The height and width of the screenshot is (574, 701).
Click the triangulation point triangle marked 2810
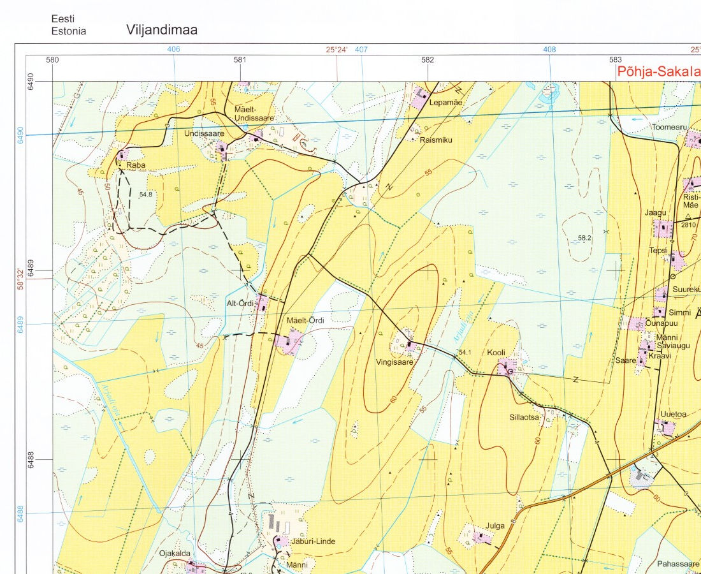(x=688, y=216)
